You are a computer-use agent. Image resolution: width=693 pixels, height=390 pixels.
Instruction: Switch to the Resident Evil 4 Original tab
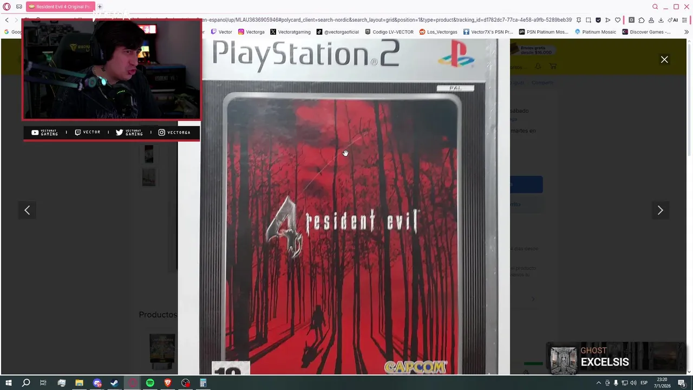(60, 6)
